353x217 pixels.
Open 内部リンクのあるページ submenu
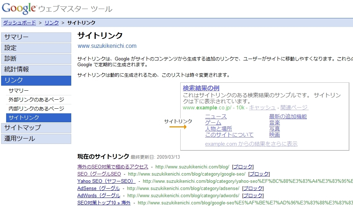click(x=39, y=109)
